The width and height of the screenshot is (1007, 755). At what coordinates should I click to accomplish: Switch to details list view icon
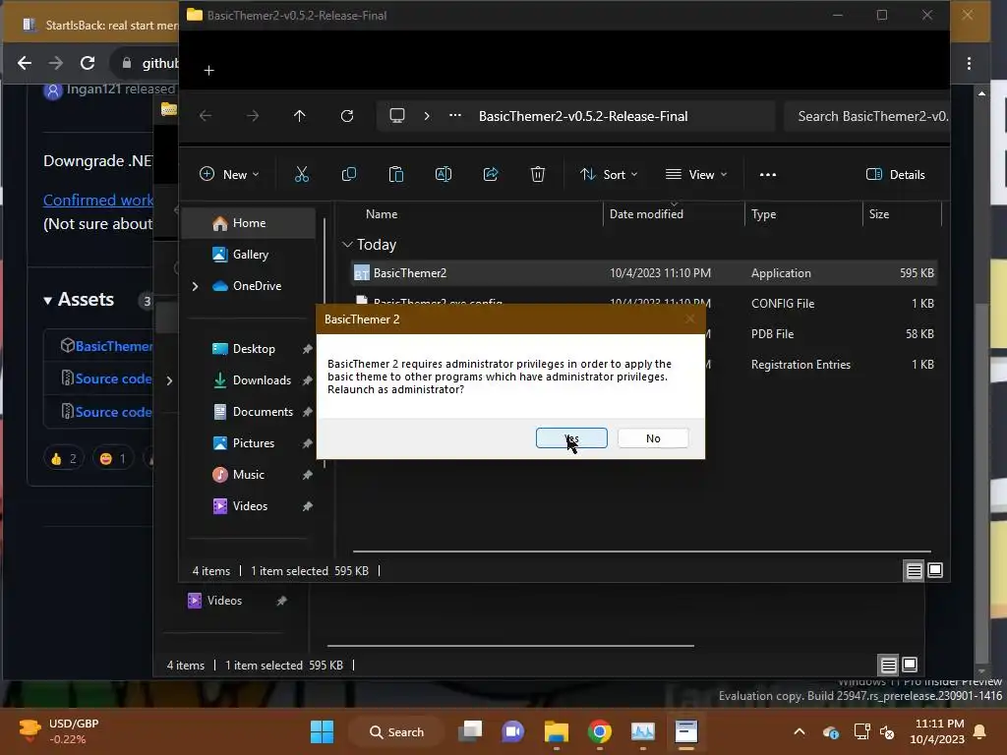[x=914, y=570]
